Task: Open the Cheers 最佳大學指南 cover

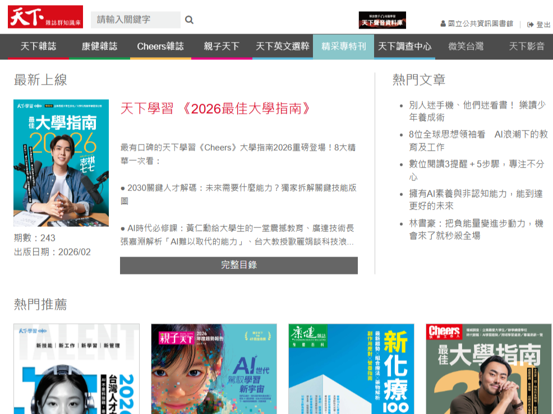Action: tap(489, 369)
